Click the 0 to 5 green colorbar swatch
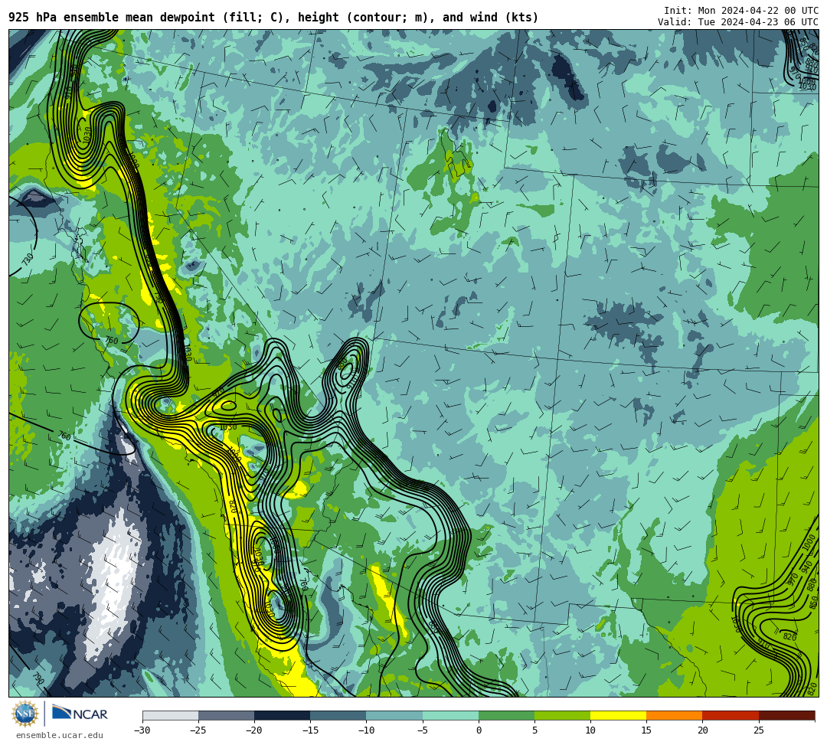The width and height of the screenshot is (827, 745). [x=506, y=715]
